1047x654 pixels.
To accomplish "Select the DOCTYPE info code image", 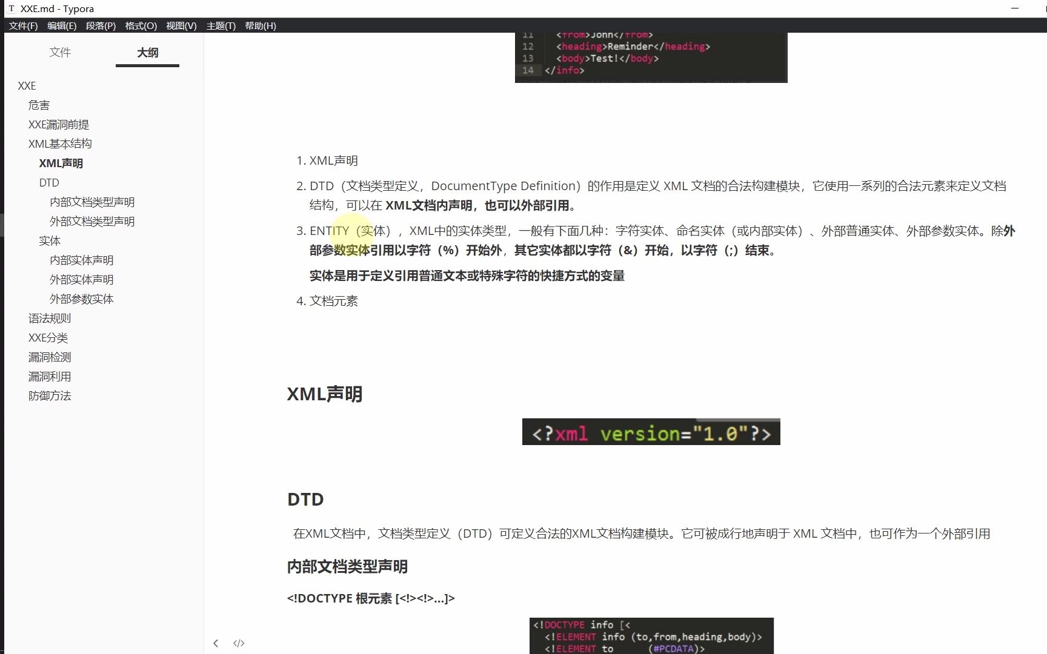I will pos(651,636).
